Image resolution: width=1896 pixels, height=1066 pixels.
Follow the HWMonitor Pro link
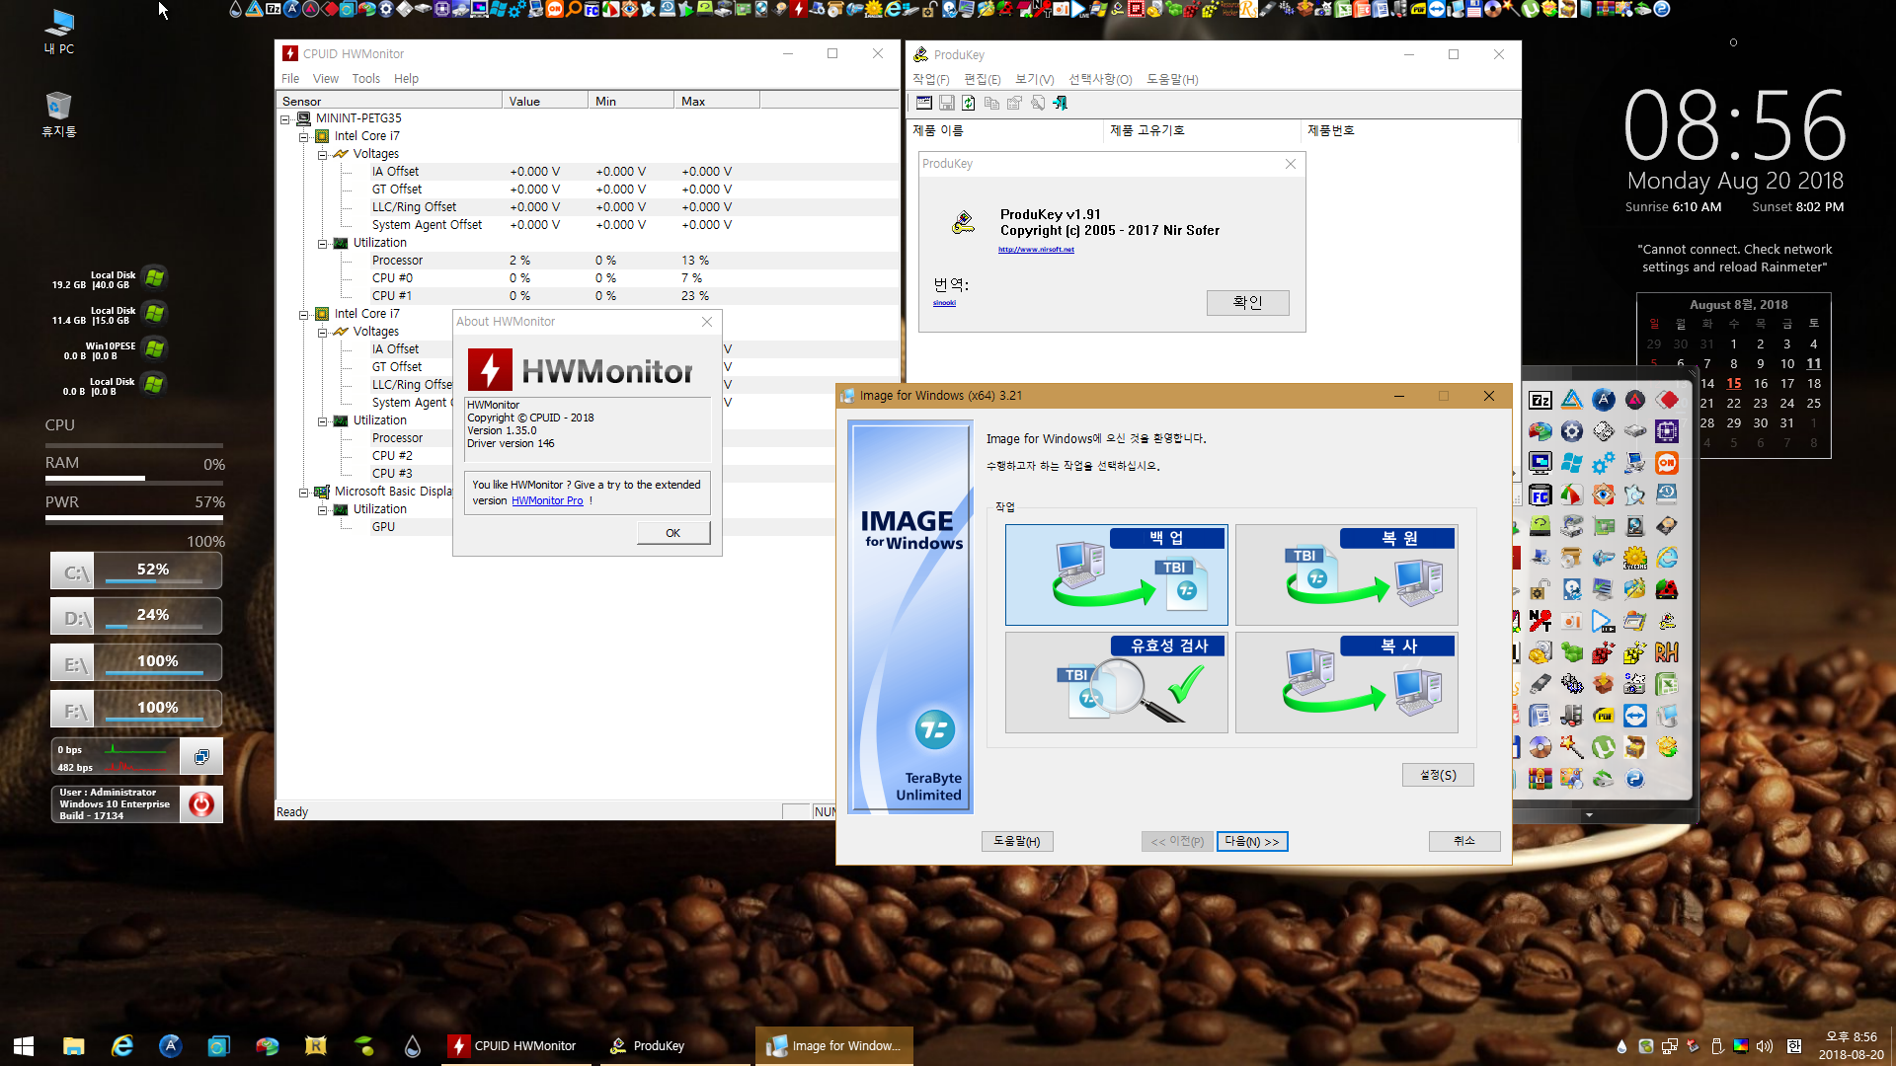547,500
